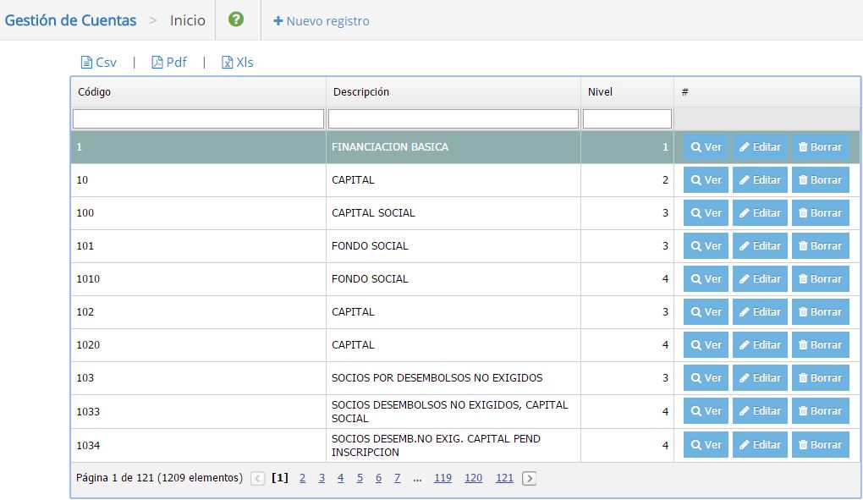The width and height of the screenshot is (863, 500).
Task: Select the code 1034 cell
Action: (198, 445)
